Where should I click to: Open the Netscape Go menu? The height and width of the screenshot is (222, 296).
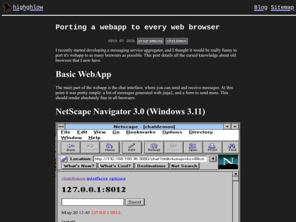click(116, 132)
